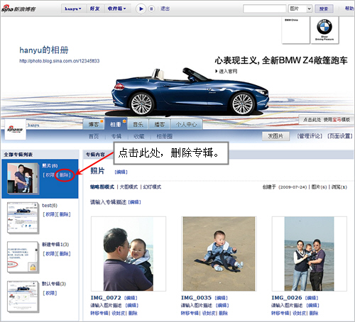
Task: Click the music stop button
Action: click(151, 9)
